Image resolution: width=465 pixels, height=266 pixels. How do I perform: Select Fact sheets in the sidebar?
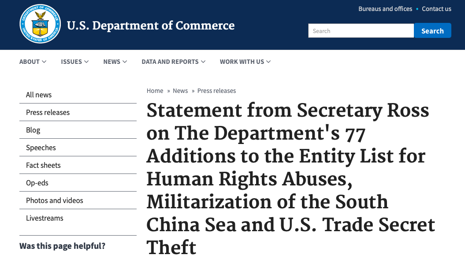43,165
